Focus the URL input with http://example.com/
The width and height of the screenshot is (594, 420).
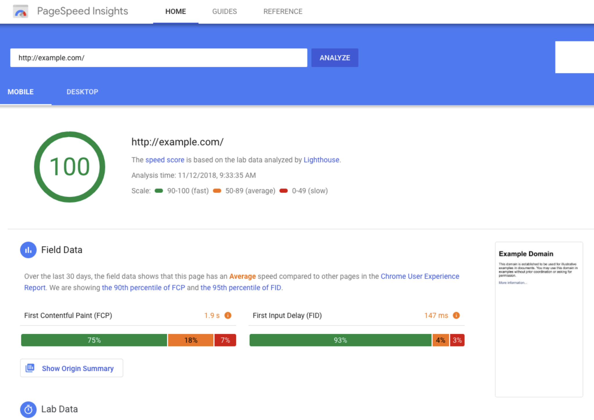159,58
